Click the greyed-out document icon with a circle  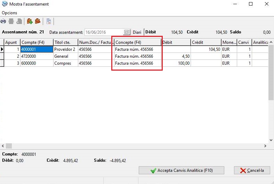[x=19, y=21]
